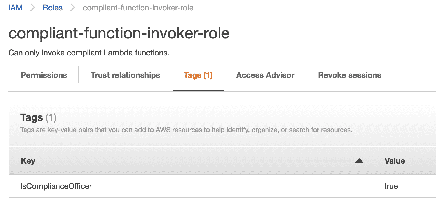Viewport: 436px width, 204px height.
Task: Click the role description about Lambda functions
Action: [89, 53]
